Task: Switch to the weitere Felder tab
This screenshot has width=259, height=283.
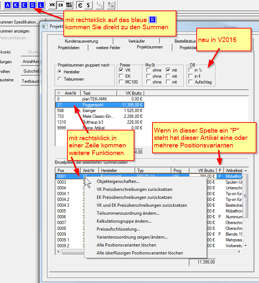Action: tap(108, 48)
